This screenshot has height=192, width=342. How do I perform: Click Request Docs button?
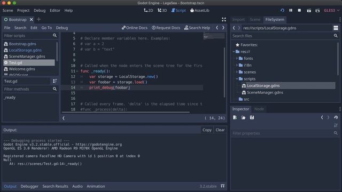[166, 28]
